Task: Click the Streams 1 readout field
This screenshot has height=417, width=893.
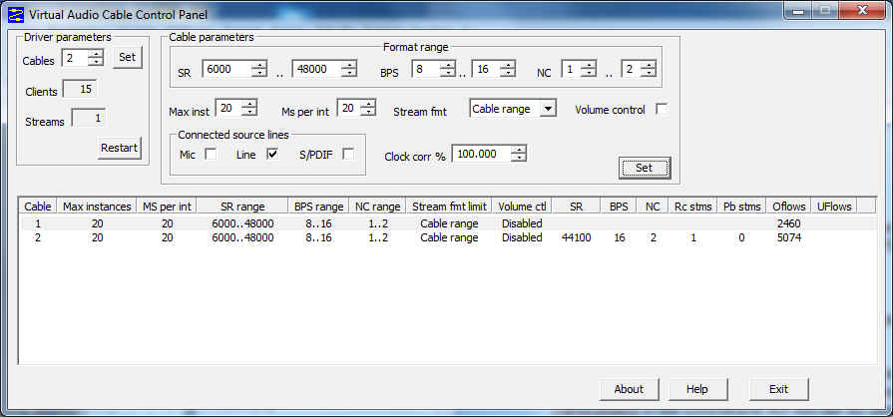Action: 88,119
